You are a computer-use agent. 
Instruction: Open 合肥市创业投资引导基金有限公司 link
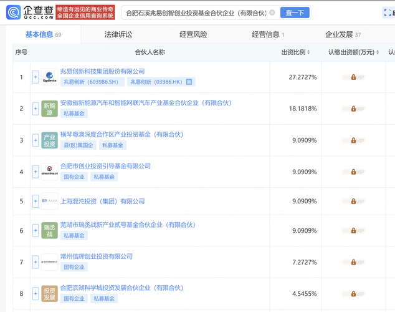[x=105, y=166]
